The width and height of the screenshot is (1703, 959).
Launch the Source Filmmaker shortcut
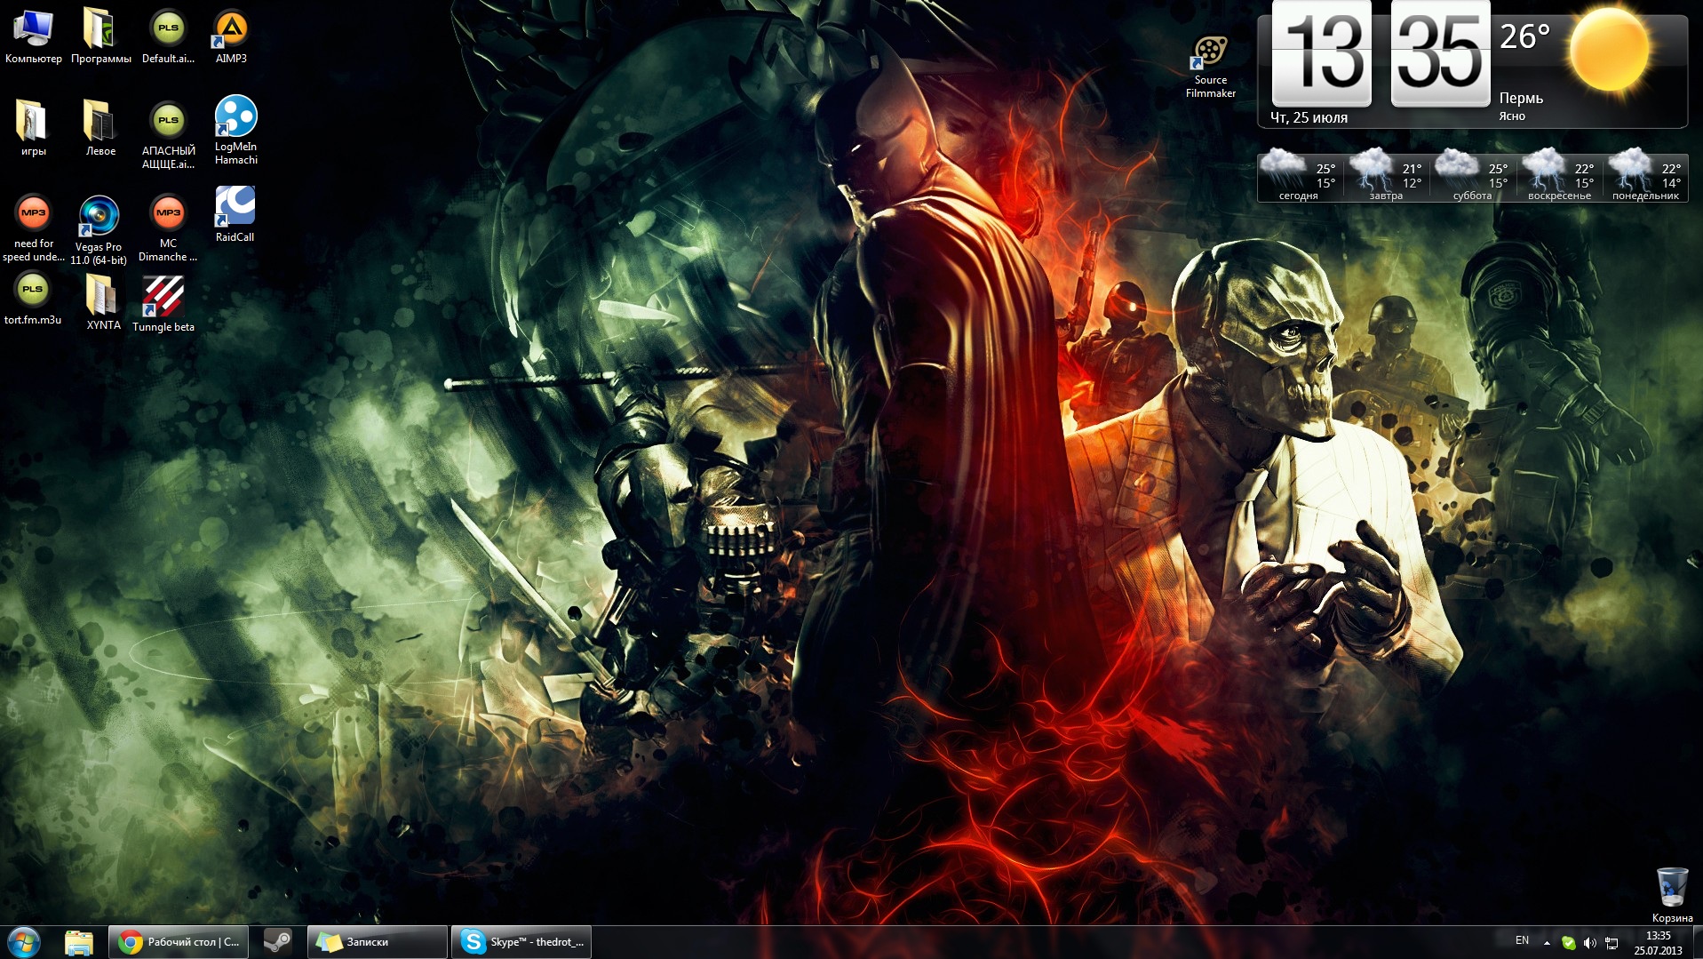click(x=1210, y=67)
